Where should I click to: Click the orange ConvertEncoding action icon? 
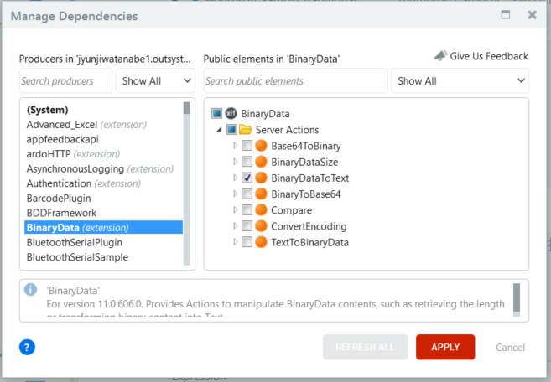point(261,226)
